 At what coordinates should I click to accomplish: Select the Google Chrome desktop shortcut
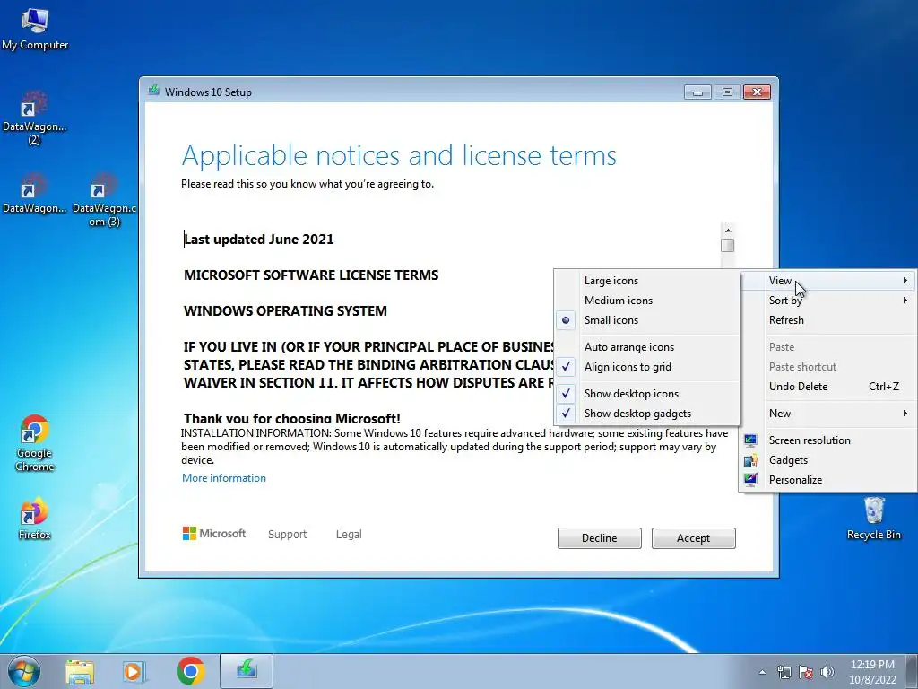click(x=35, y=443)
